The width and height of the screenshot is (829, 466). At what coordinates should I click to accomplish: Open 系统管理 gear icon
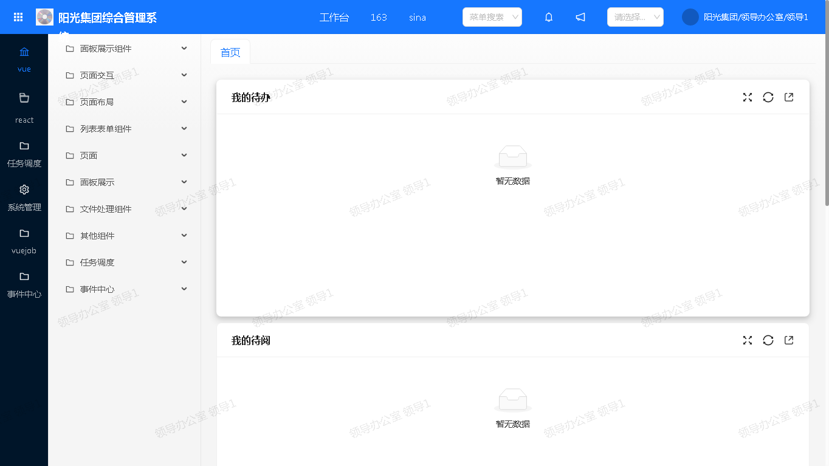(24, 190)
